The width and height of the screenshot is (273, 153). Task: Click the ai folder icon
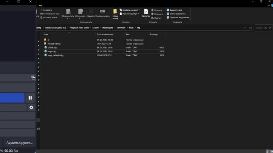coord(45,40)
